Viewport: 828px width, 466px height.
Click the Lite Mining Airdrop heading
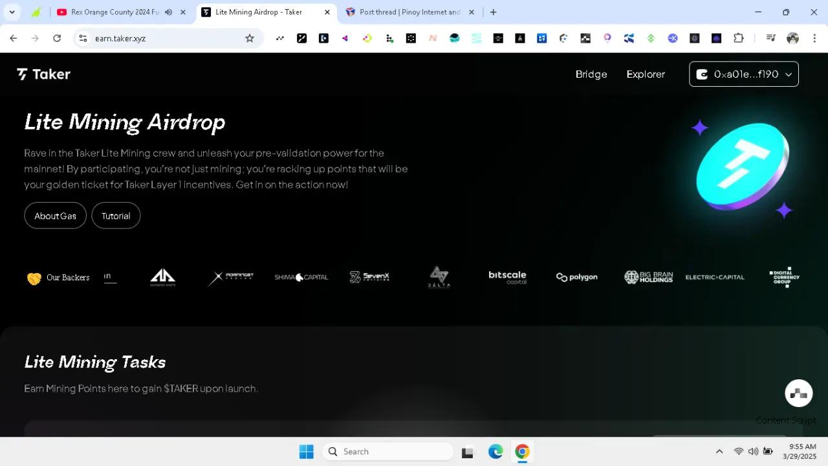click(x=125, y=122)
